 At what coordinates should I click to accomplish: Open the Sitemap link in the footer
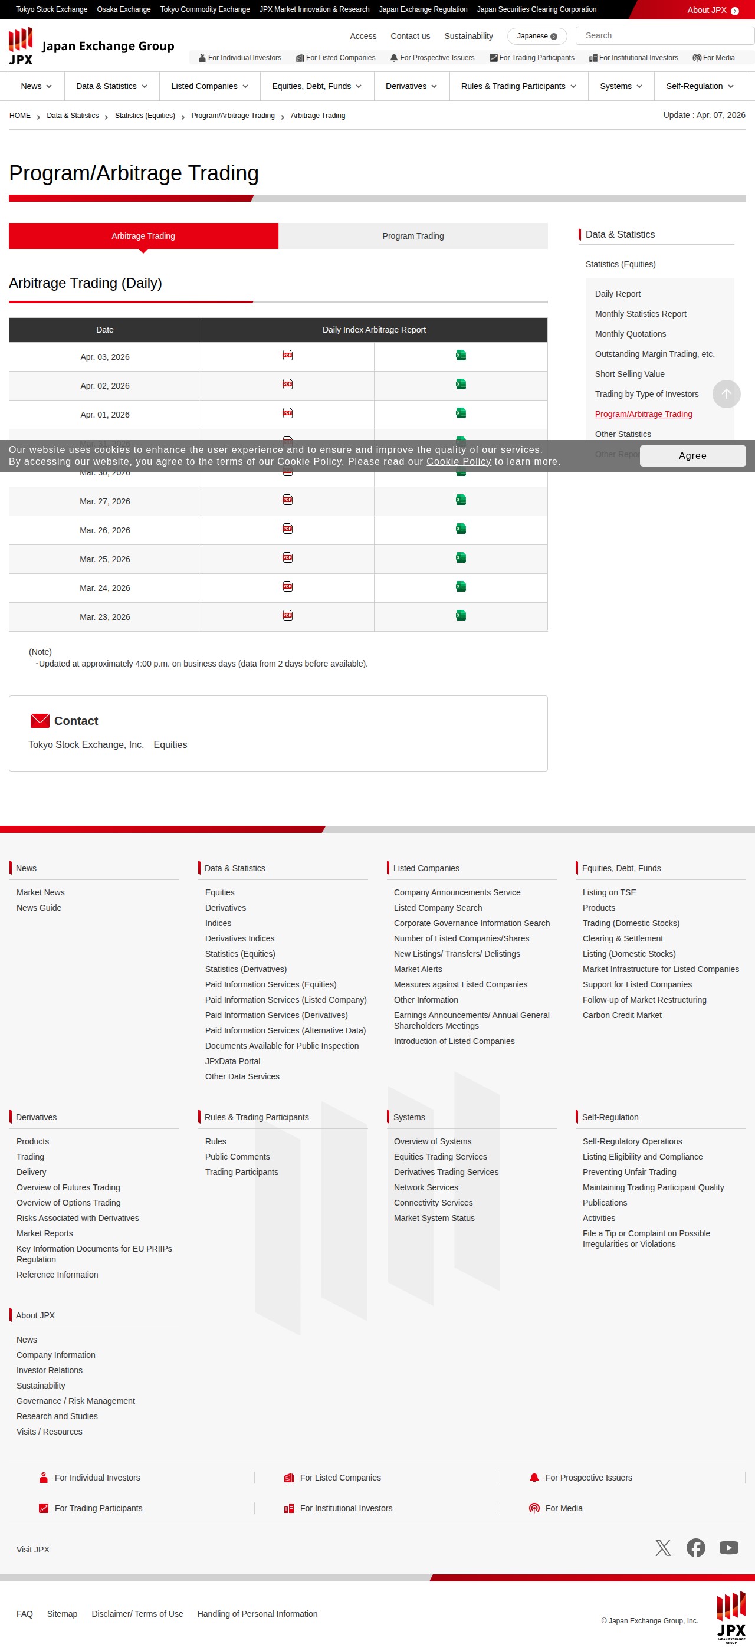coord(62,1614)
